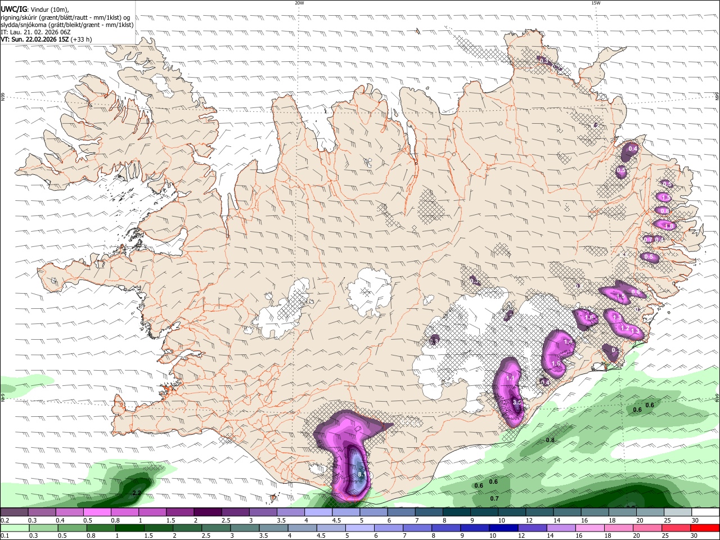This screenshot has width=720, height=540.
Task: Select the 18 pink swatch in the lower rain scale
Action: pos(619,528)
